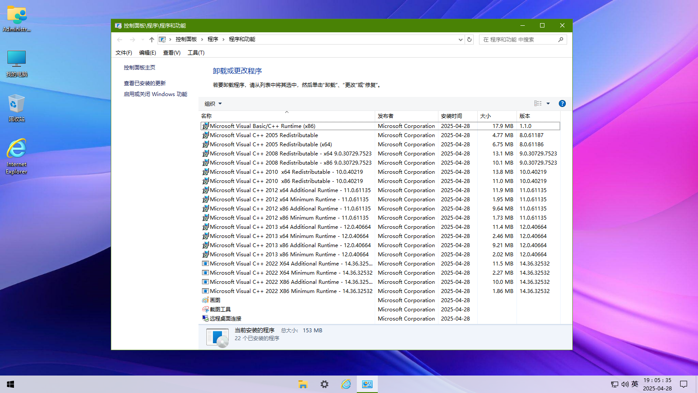The height and width of the screenshot is (393, 698).
Task: Click program icon in details pane
Action: click(217, 338)
